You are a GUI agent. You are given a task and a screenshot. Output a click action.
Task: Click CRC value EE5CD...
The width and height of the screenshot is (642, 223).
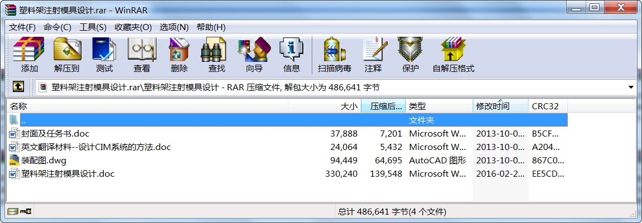pyautogui.click(x=548, y=173)
